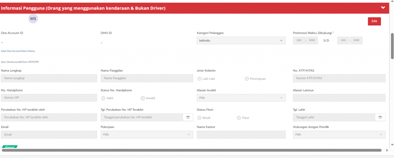This screenshot has height=158, width=394.
Task: Expand the Alasan Invalid dropdown
Action: coord(241,98)
